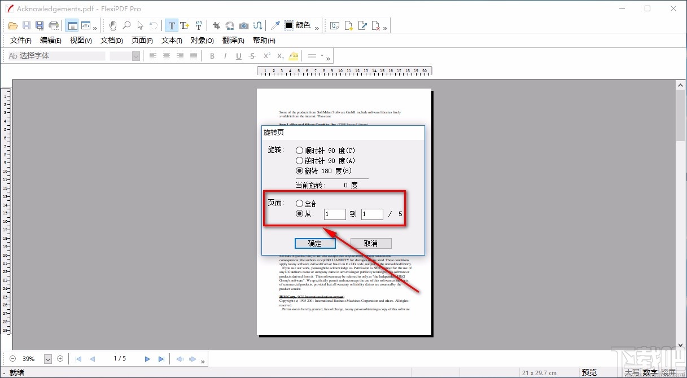Click the text highlight ab icon
Viewport: 687px width, 378px height.
click(294, 56)
